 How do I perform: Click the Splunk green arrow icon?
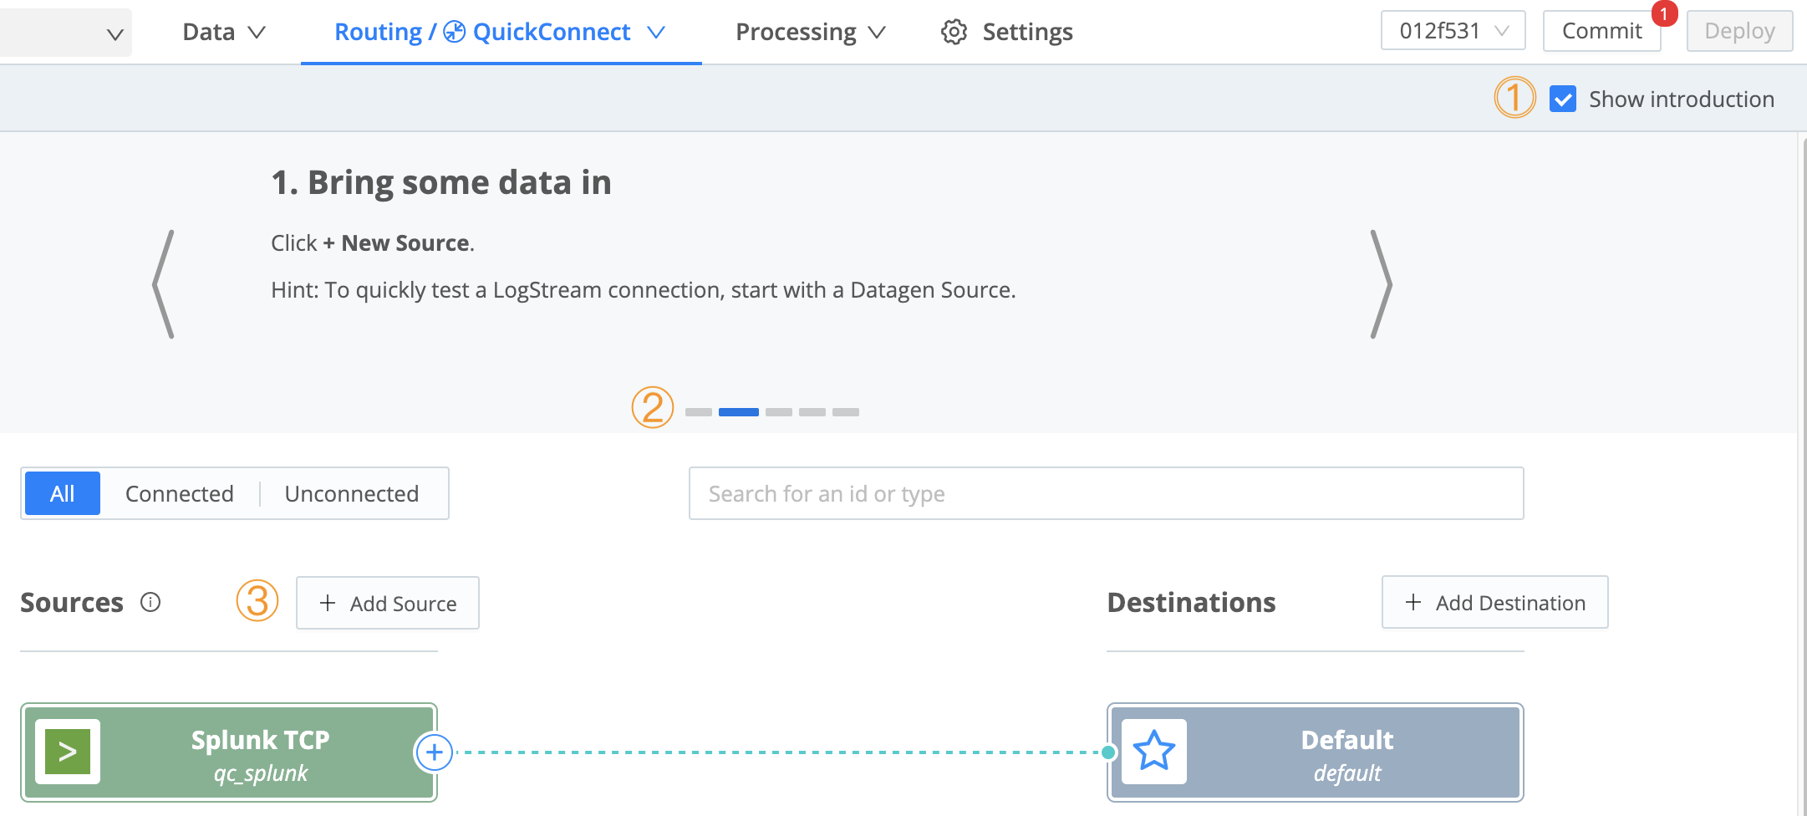68,752
